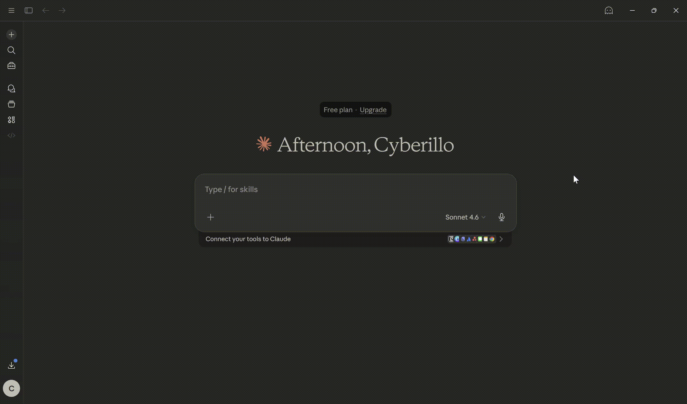Open the search icon in sidebar
687x404 pixels.
12,50
